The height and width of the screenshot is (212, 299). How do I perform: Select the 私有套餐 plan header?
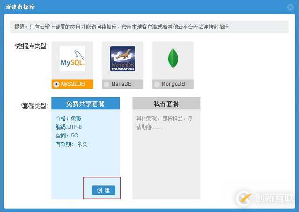pos(166,103)
